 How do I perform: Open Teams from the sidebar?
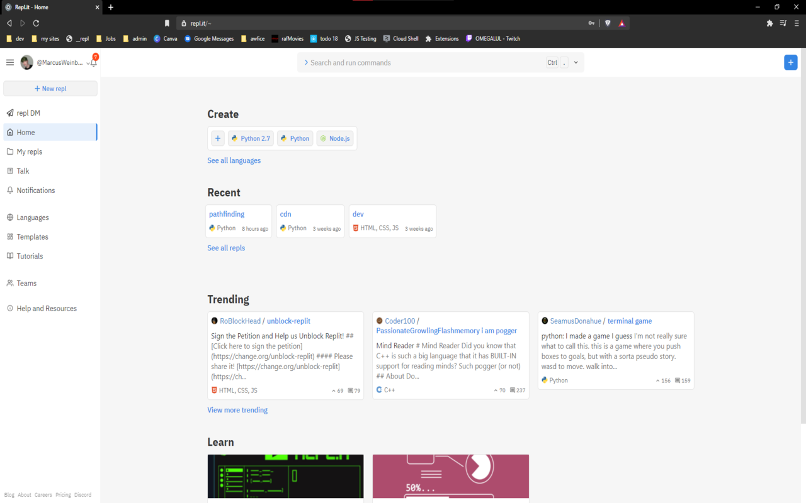pyautogui.click(x=25, y=283)
